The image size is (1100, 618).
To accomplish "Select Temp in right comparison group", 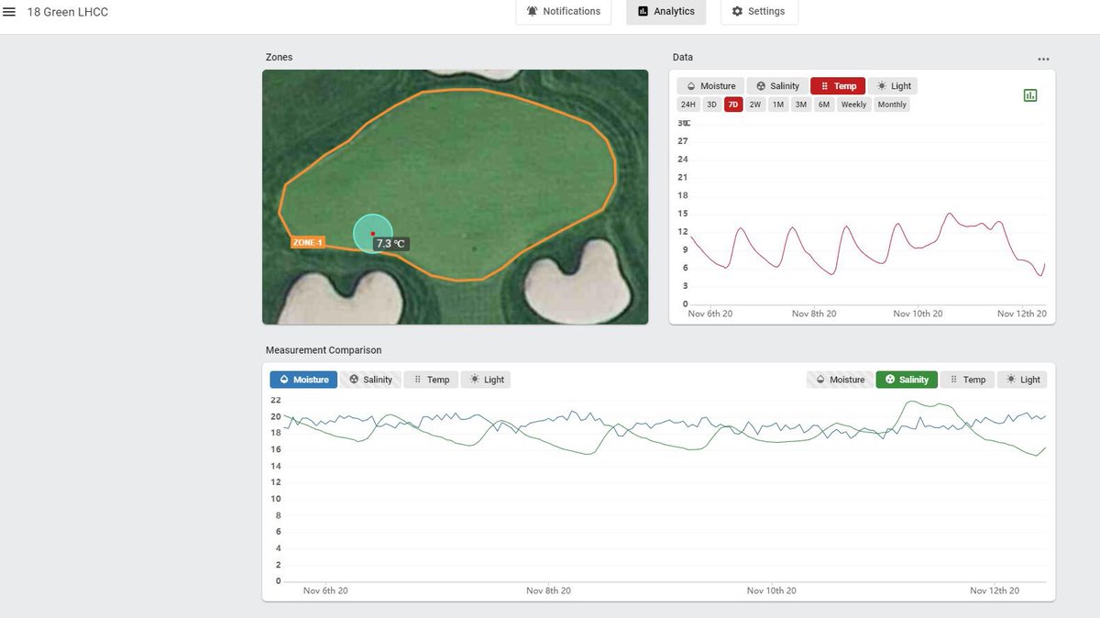I will pyautogui.click(x=967, y=380).
